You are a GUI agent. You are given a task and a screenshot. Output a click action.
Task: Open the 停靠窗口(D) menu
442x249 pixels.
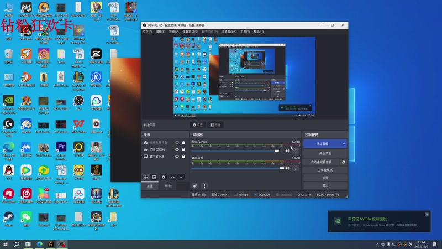190,32
